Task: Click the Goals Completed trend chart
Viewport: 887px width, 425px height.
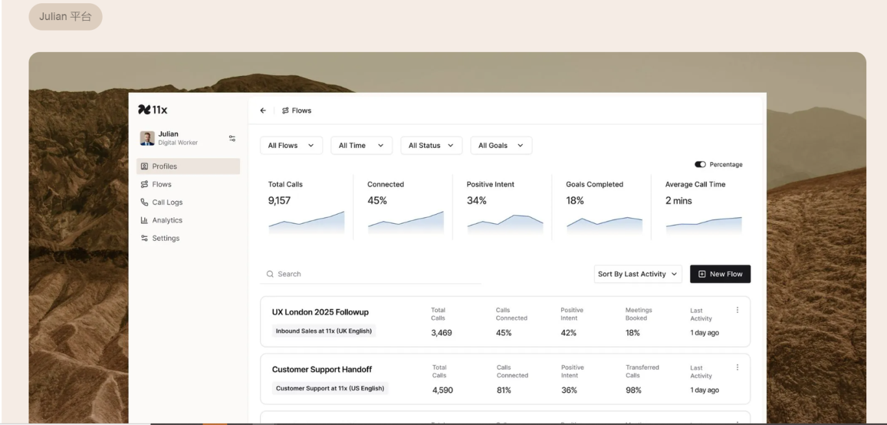Action: 605,225
